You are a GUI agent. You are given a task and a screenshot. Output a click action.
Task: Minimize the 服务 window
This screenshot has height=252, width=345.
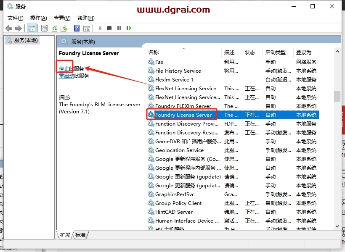(294, 6)
